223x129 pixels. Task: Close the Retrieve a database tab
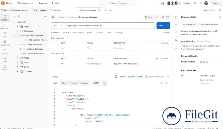coord(99,10)
